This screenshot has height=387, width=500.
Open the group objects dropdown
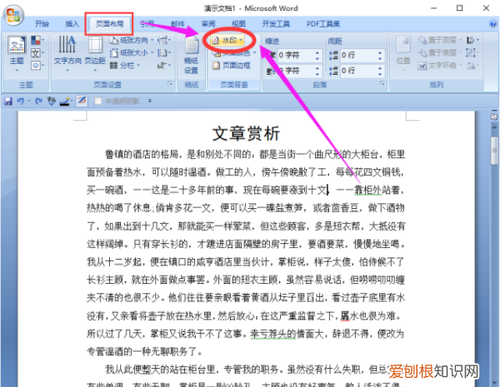tap(472, 52)
